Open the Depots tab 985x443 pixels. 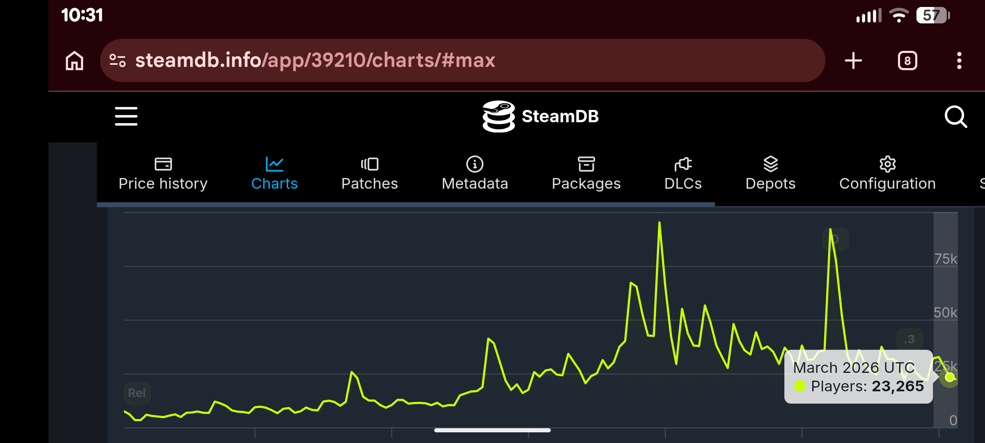coord(770,174)
